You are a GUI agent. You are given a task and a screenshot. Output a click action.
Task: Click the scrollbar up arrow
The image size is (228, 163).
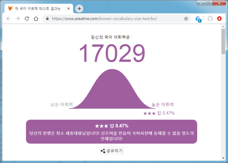(223, 26)
